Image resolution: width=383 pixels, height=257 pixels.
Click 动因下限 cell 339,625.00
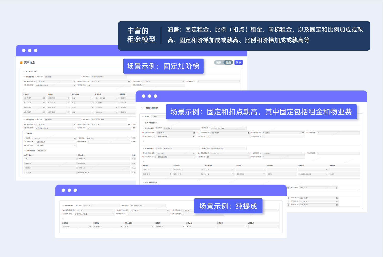click(x=50, y=163)
